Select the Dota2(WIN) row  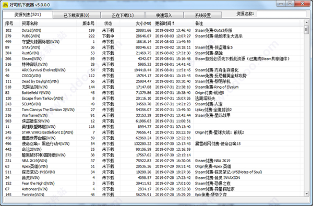pos(154,30)
